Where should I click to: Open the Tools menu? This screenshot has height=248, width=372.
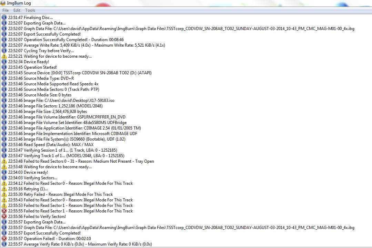coord(30,10)
